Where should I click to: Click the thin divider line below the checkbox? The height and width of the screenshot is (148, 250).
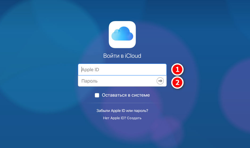(122, 103)
